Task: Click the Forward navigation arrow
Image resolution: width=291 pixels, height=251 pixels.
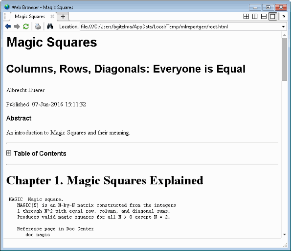Action: tap(17, 26)
